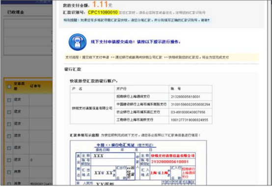This screenshot has width=272, height=187.
Task: Click the 线下支付申请提交成功 message
Action: coord(136,42)
